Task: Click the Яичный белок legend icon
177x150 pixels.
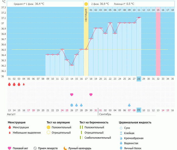Action: coord(121,148)
